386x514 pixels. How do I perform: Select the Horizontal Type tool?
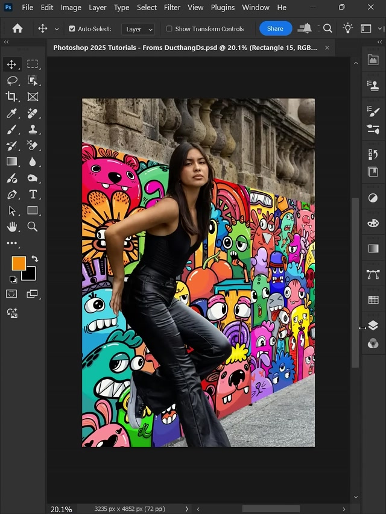point(33,194)
